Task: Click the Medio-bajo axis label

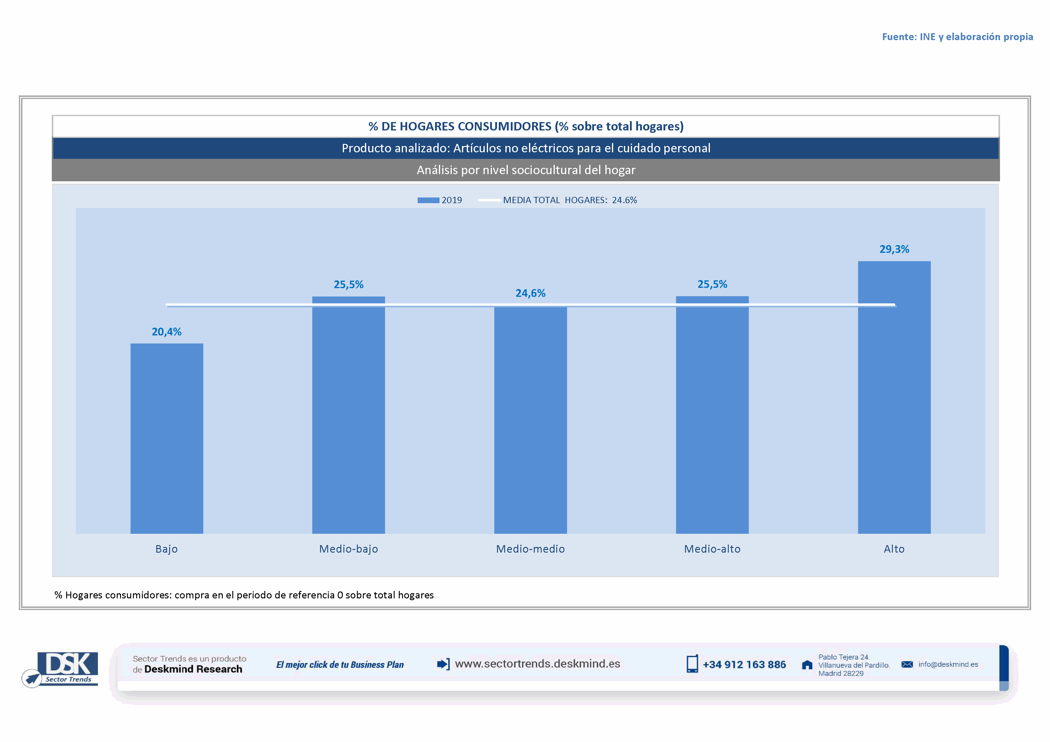Action: [349, 549]
